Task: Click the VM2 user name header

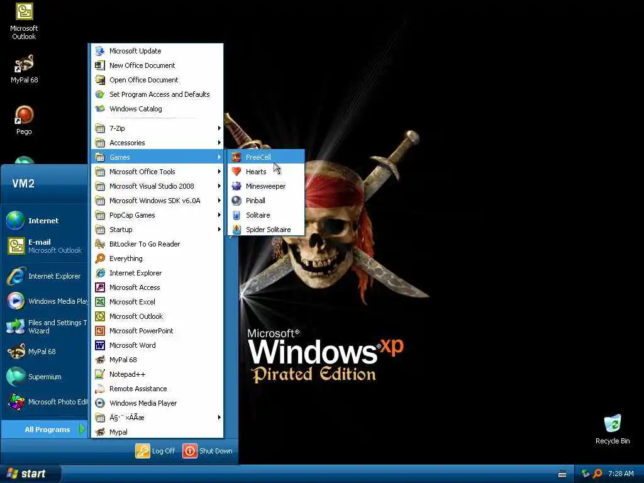Action: [23, 183]
